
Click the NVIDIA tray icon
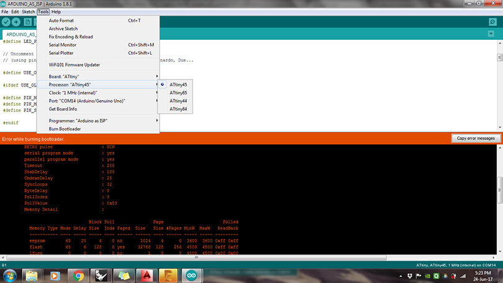428,276
